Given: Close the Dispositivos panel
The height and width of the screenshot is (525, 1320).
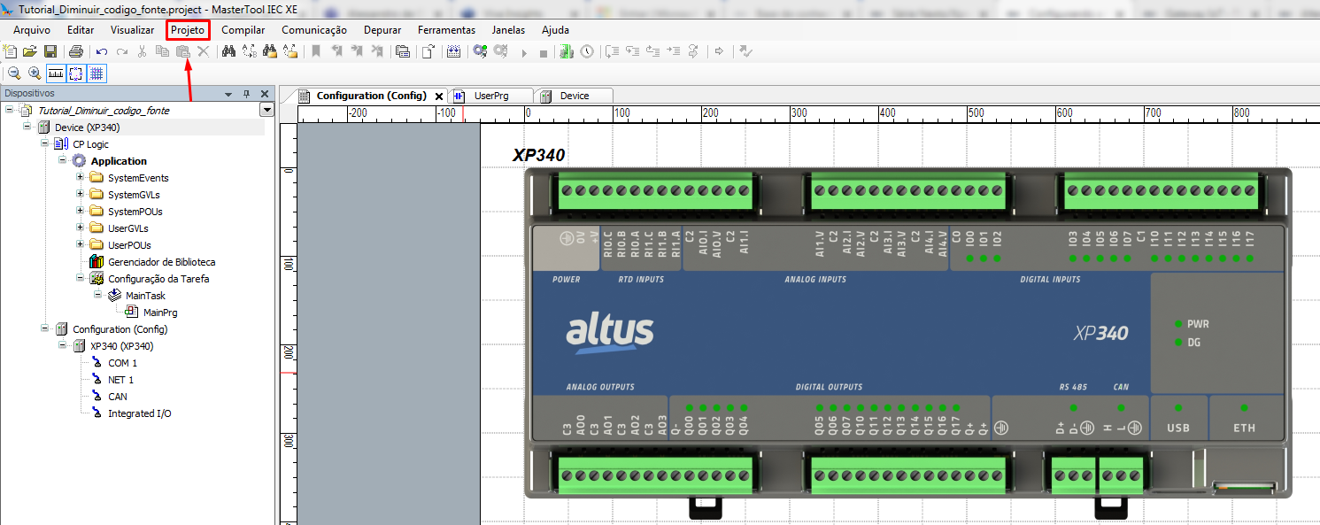Looking at the screenshot, I should point(265,93).
